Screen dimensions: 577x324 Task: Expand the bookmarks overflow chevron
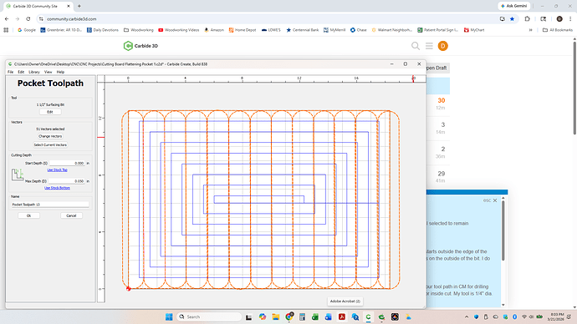531,30
